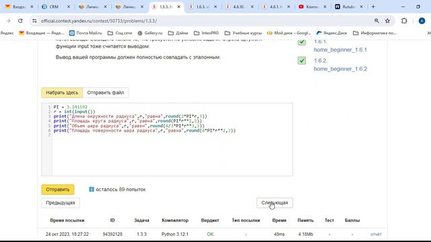Image resolution: width=431 pixels, height=242 pixels.
Task: Close the active 1.3.3 tab
Action: 178,7
